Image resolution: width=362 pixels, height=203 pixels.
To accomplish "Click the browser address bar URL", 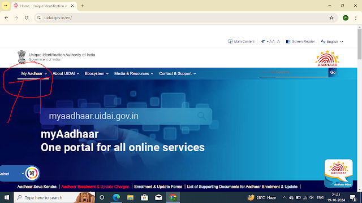I will point(58,17).
